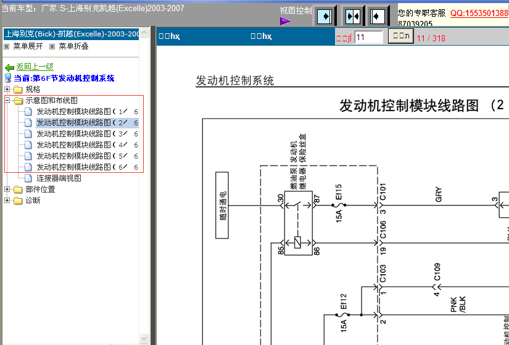Click the expand-right view control arrow button
This screenshot has width=509, height=345.
[x=325, y=15]
